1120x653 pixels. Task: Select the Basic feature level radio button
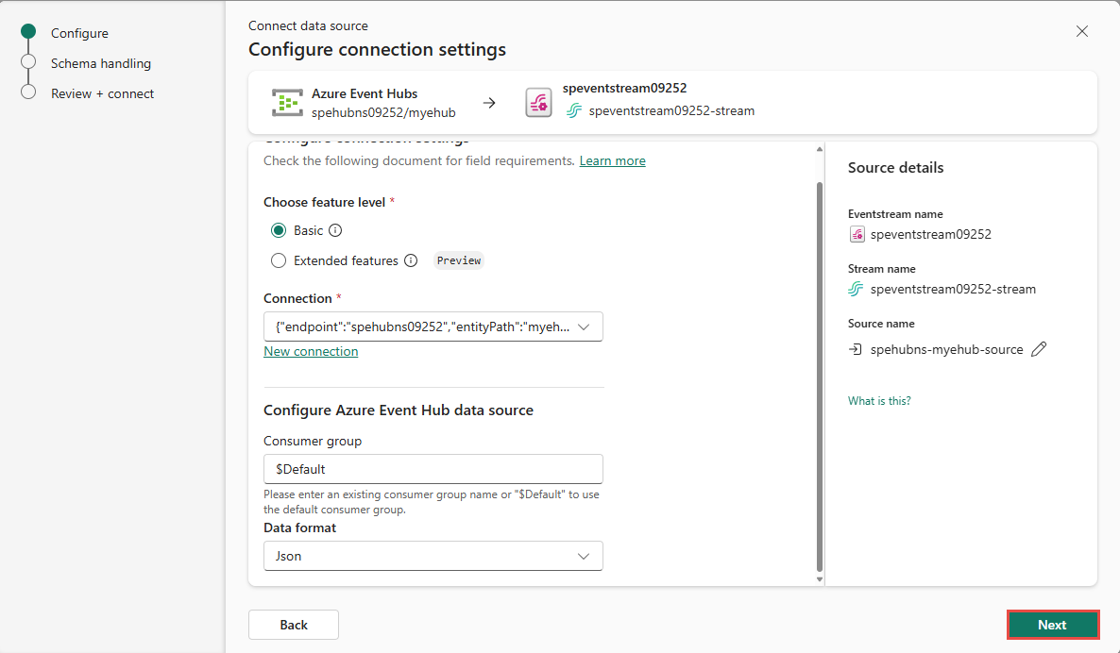pyautogui.click(x=279, y=230)
